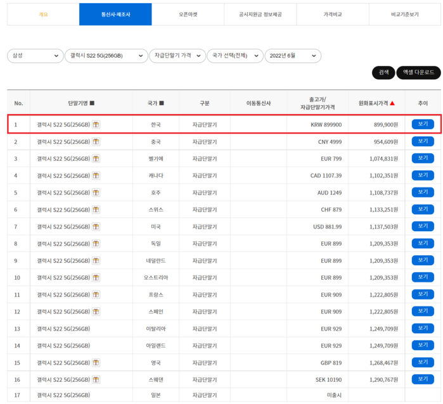The image size is (443, 404).
Task: View trend for the 호주 row
Action: coord(423,193)
